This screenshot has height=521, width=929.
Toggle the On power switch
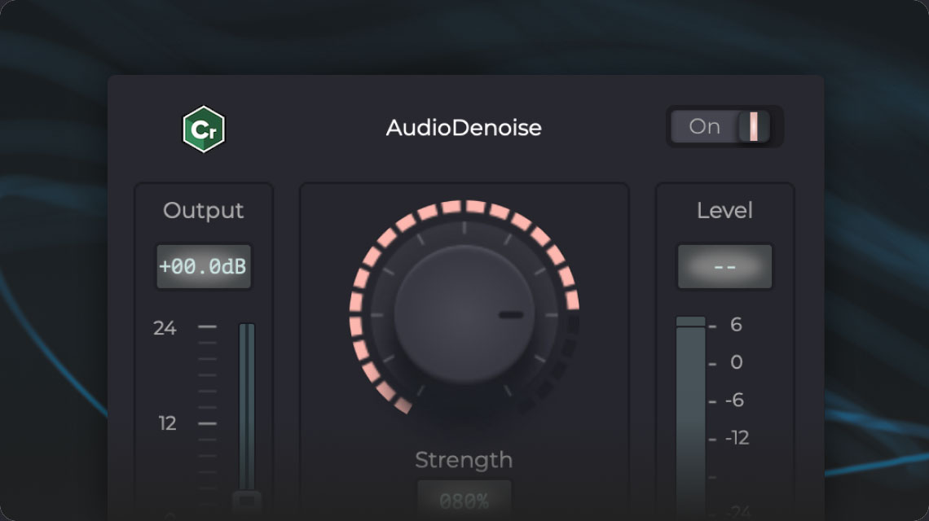[x=721, y=126]
